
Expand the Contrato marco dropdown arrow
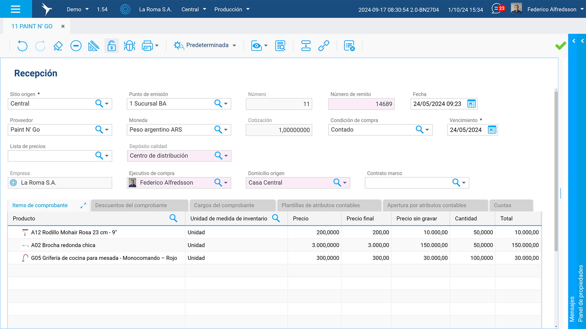coord(464,183)
